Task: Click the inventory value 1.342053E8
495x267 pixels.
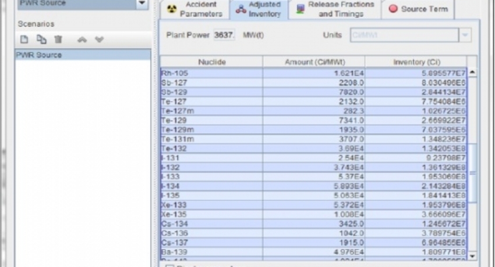Action: point(444,149)
